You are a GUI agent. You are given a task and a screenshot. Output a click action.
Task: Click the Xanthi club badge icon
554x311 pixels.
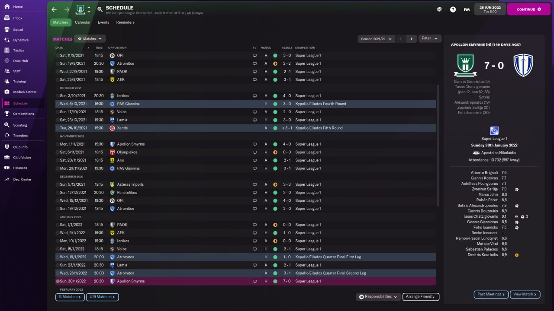click(x=112, y=128)
